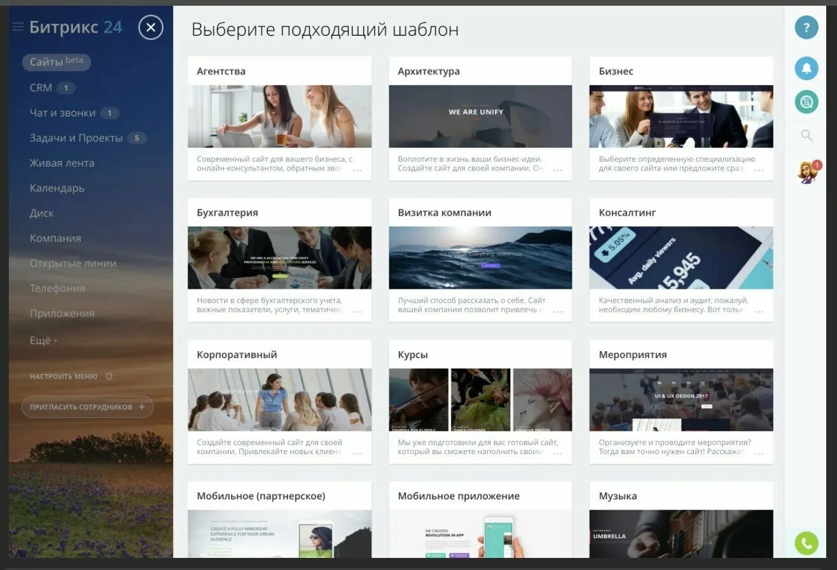Open Компания in the sidebar

point(55,238)
